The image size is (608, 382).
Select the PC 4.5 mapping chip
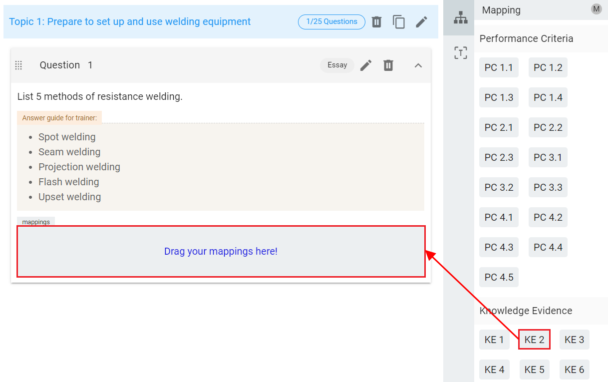coord(499,277)
